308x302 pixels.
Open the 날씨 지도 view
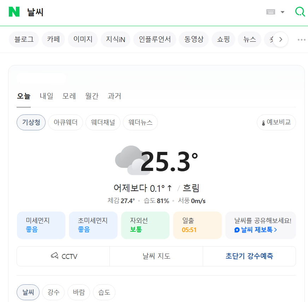[156, 256]
